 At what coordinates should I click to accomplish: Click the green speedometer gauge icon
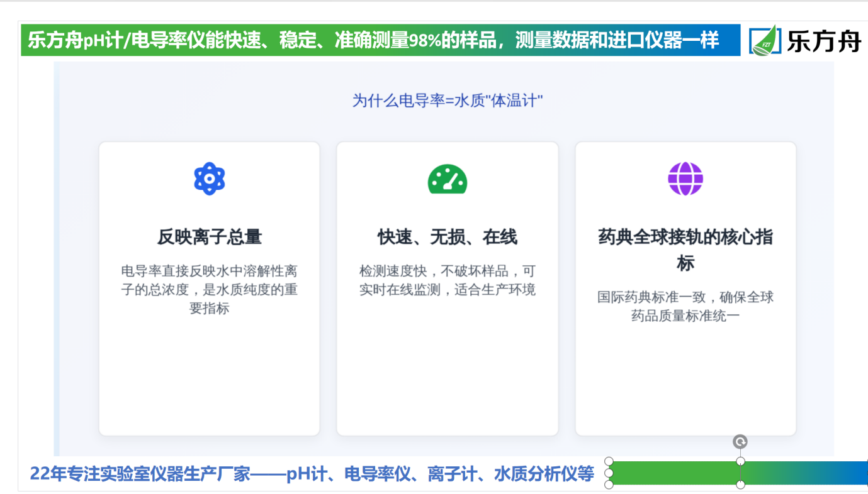pos(447,179)
